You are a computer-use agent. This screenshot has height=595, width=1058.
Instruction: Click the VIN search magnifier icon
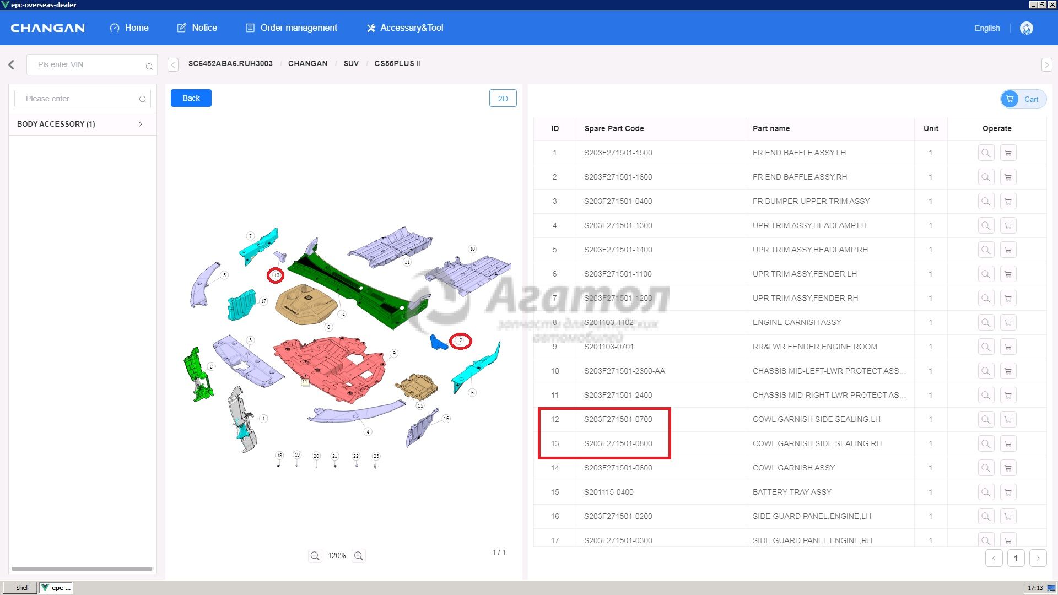[x=149, y=66]
